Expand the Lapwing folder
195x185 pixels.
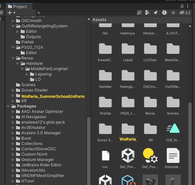pos(27,74)
